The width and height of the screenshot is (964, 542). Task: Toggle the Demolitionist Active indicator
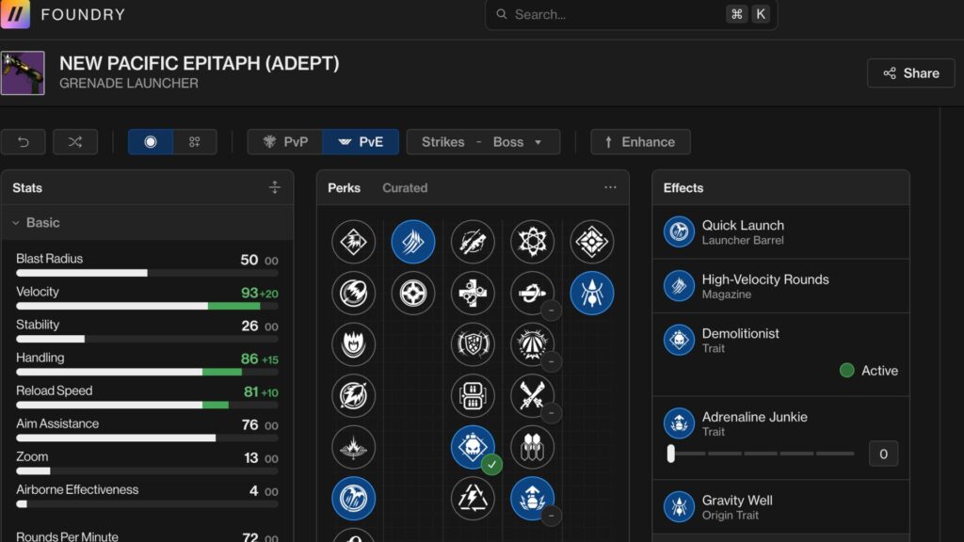click(x=846, y=371)
